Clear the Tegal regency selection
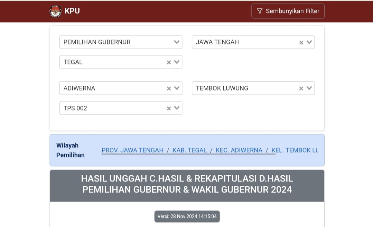The image size is (373, 227). coord(169,62)
